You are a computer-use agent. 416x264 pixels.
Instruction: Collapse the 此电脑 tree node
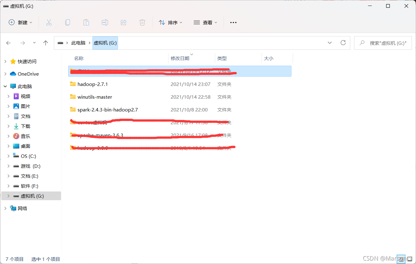(5, 86)
